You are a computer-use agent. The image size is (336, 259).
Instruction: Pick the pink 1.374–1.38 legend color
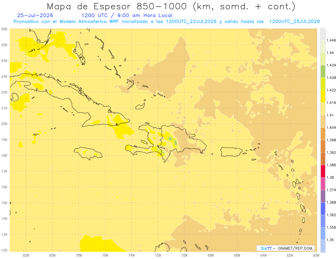point(323,184)
